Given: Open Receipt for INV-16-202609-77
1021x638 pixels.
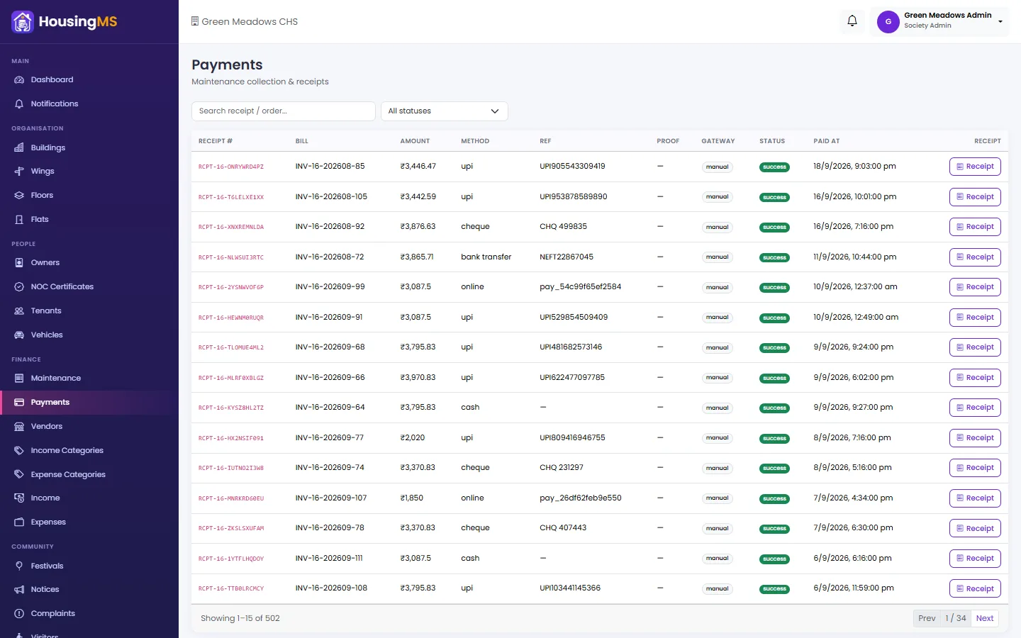Looking at the screenshot, I should pos(975,438).
